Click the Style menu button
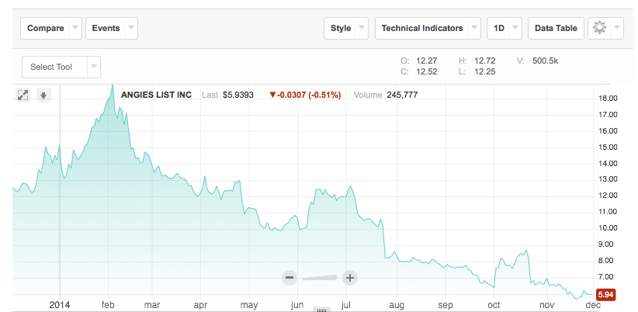 tap(341, 28)
